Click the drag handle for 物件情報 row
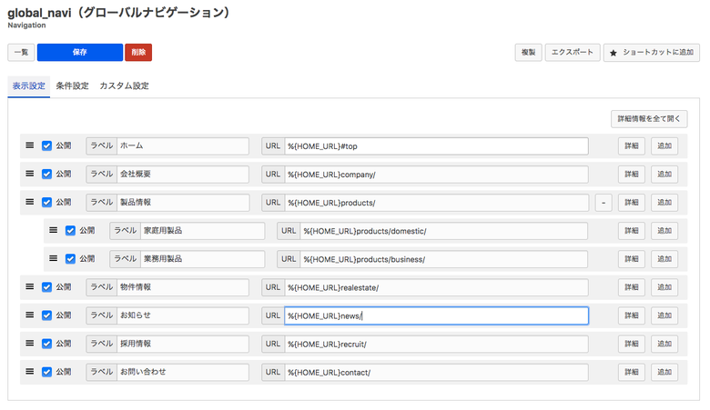The width and height of the screenshot is (710, 410). coord(29,287)
